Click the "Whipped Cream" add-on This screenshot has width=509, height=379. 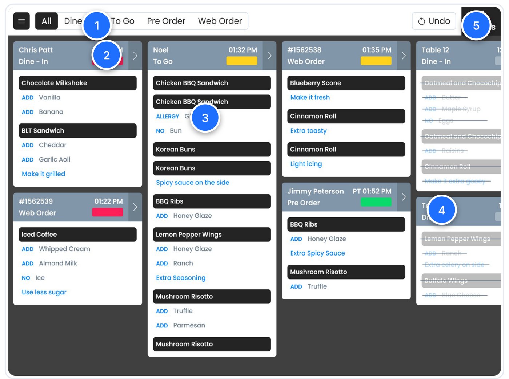click(56, 249)
